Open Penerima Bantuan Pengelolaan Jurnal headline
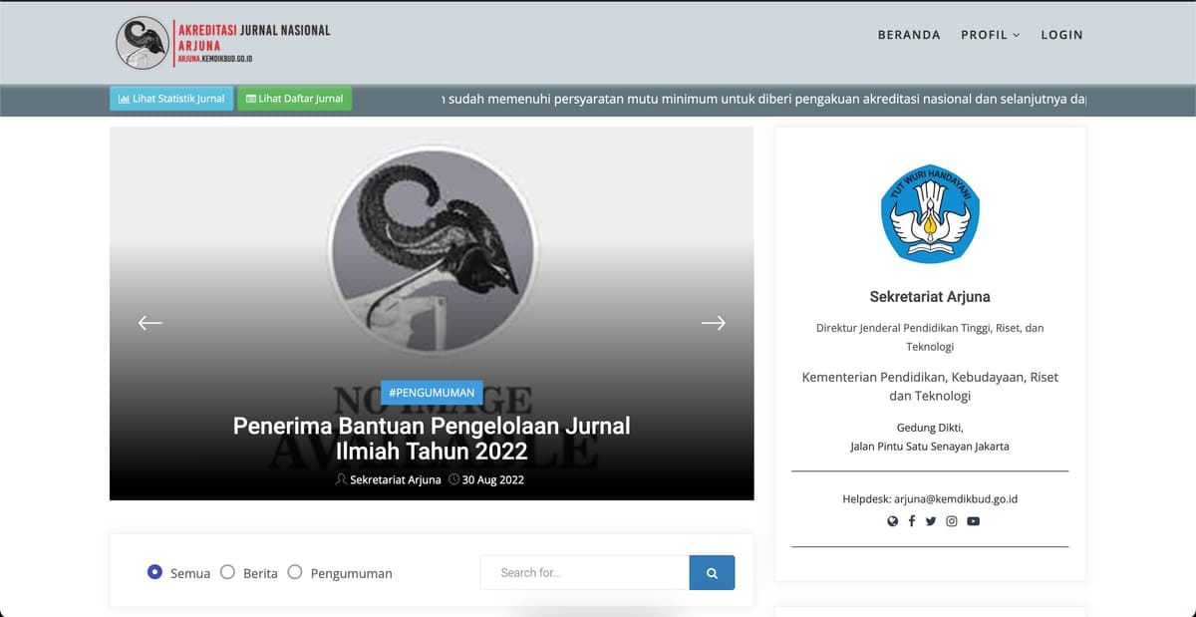This screenshot has height=617, width=1196. point(432,439)
